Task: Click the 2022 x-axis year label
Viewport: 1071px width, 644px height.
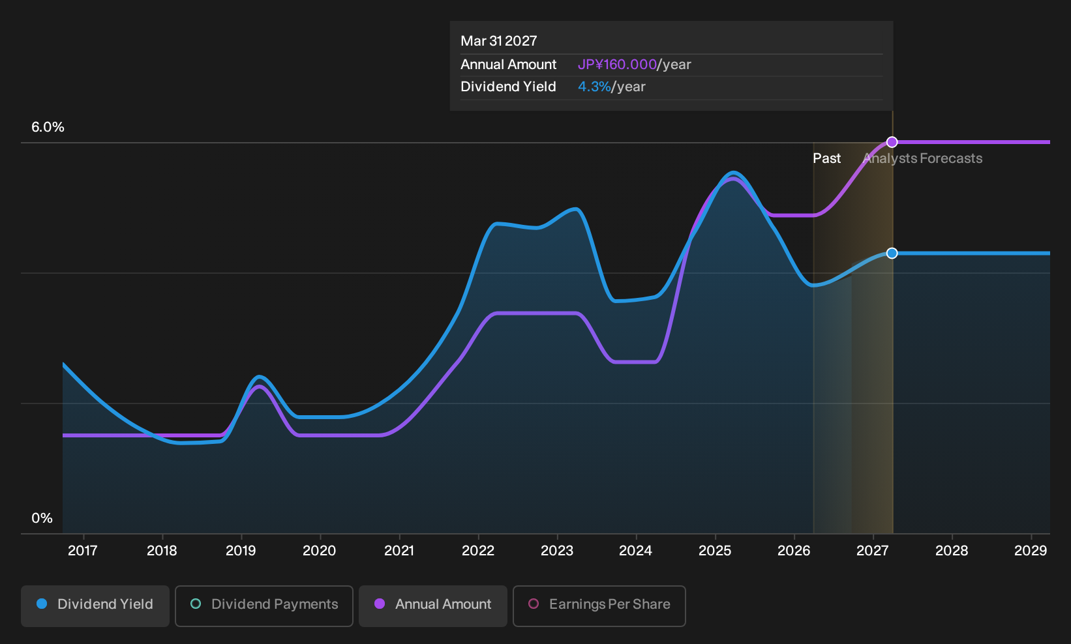Action: click(478, 551)
